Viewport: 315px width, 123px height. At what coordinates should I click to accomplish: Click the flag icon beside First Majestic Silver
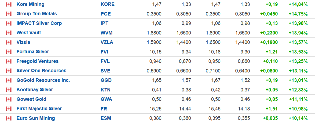pos(9,109)
